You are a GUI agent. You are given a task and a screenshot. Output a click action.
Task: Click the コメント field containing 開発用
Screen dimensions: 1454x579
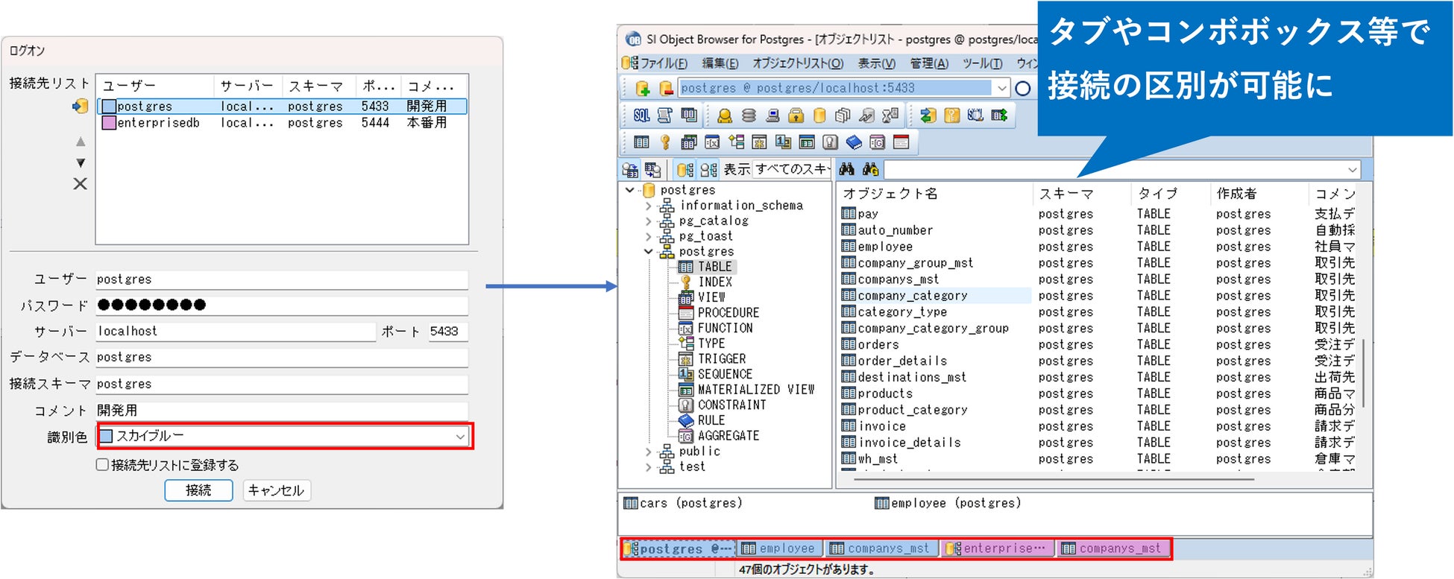point(282,411)
